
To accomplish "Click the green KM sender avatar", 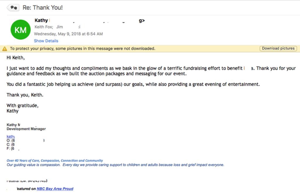I will tap(21, 30).
